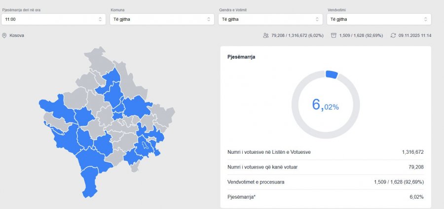Open the 'Qendra e Votimit' dropdown
Screen dimensions: 444x209
pyautogui.click(x=270, y=19)
